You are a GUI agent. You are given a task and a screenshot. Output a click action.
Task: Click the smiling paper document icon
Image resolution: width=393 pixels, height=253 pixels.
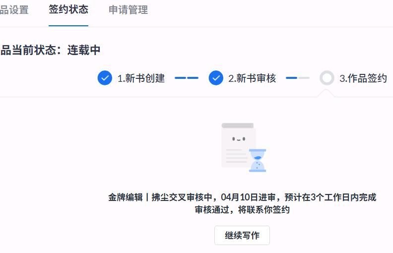click(x=238, y=145)
